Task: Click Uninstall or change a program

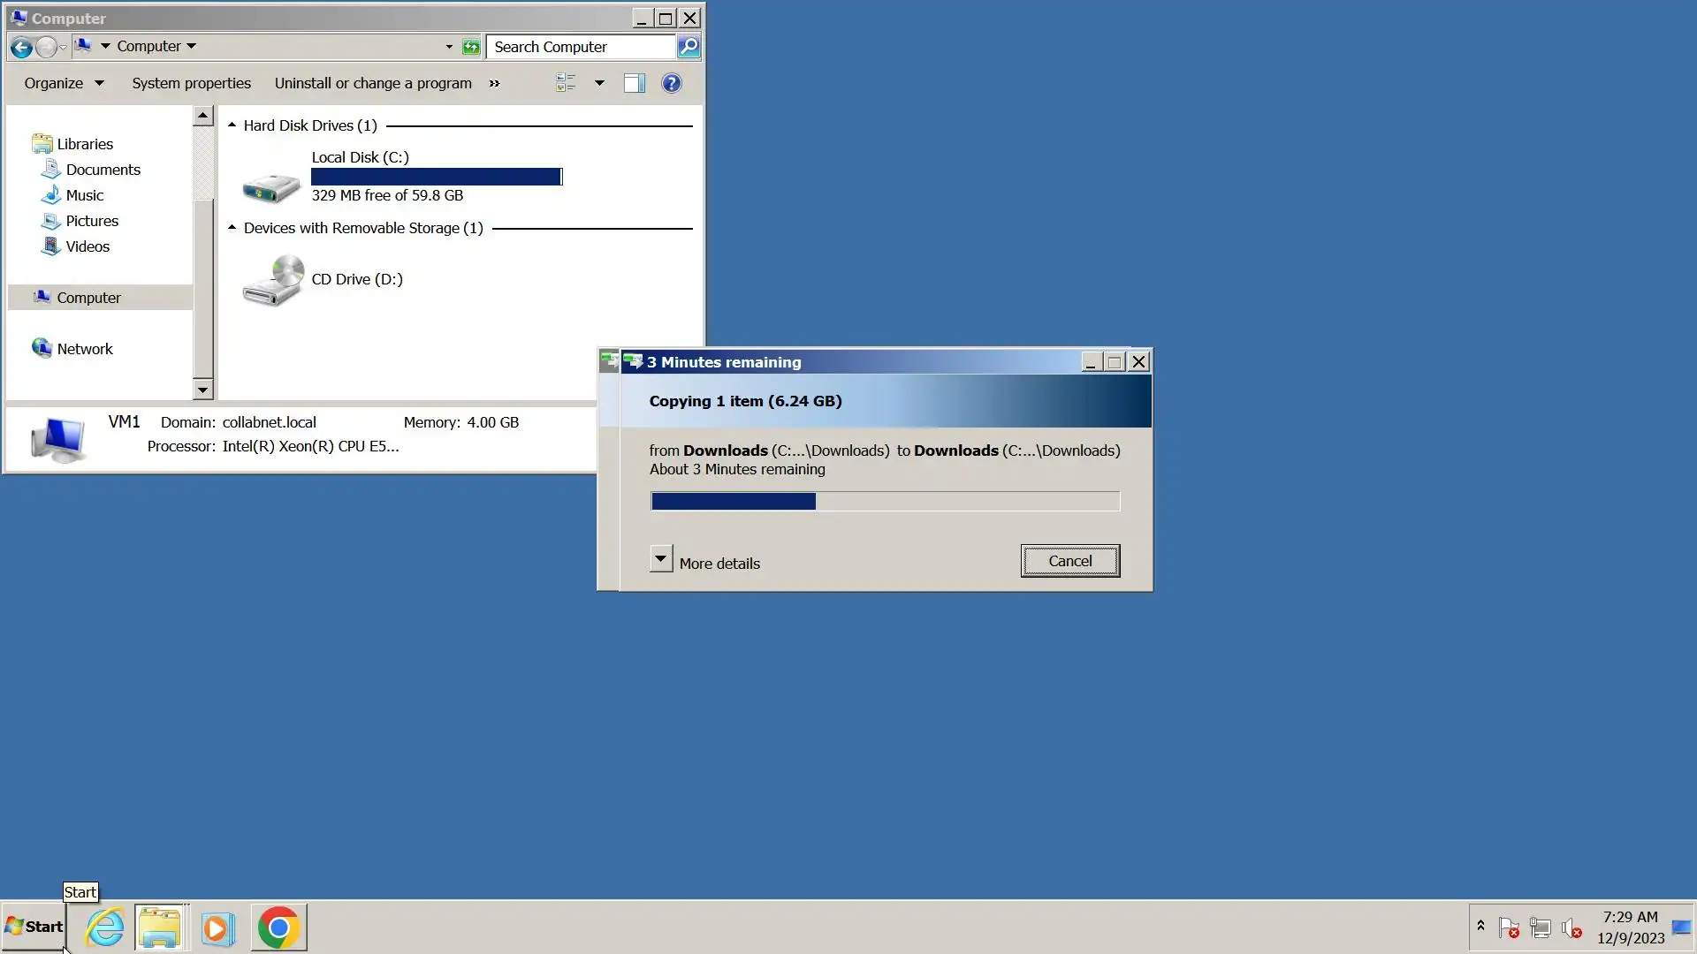Action: tap(373, 83)
